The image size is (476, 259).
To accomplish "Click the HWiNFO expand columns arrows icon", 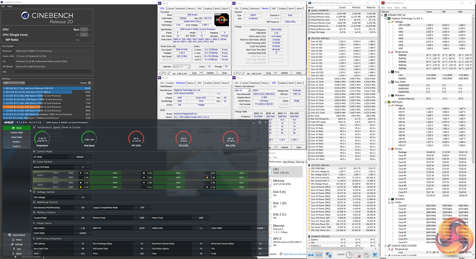I will 311,255.
